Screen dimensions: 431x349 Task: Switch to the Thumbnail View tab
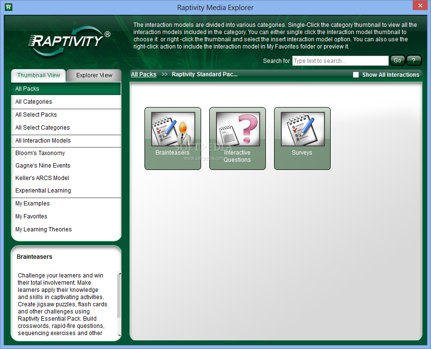pyautogui.click(x=38, y=75)
